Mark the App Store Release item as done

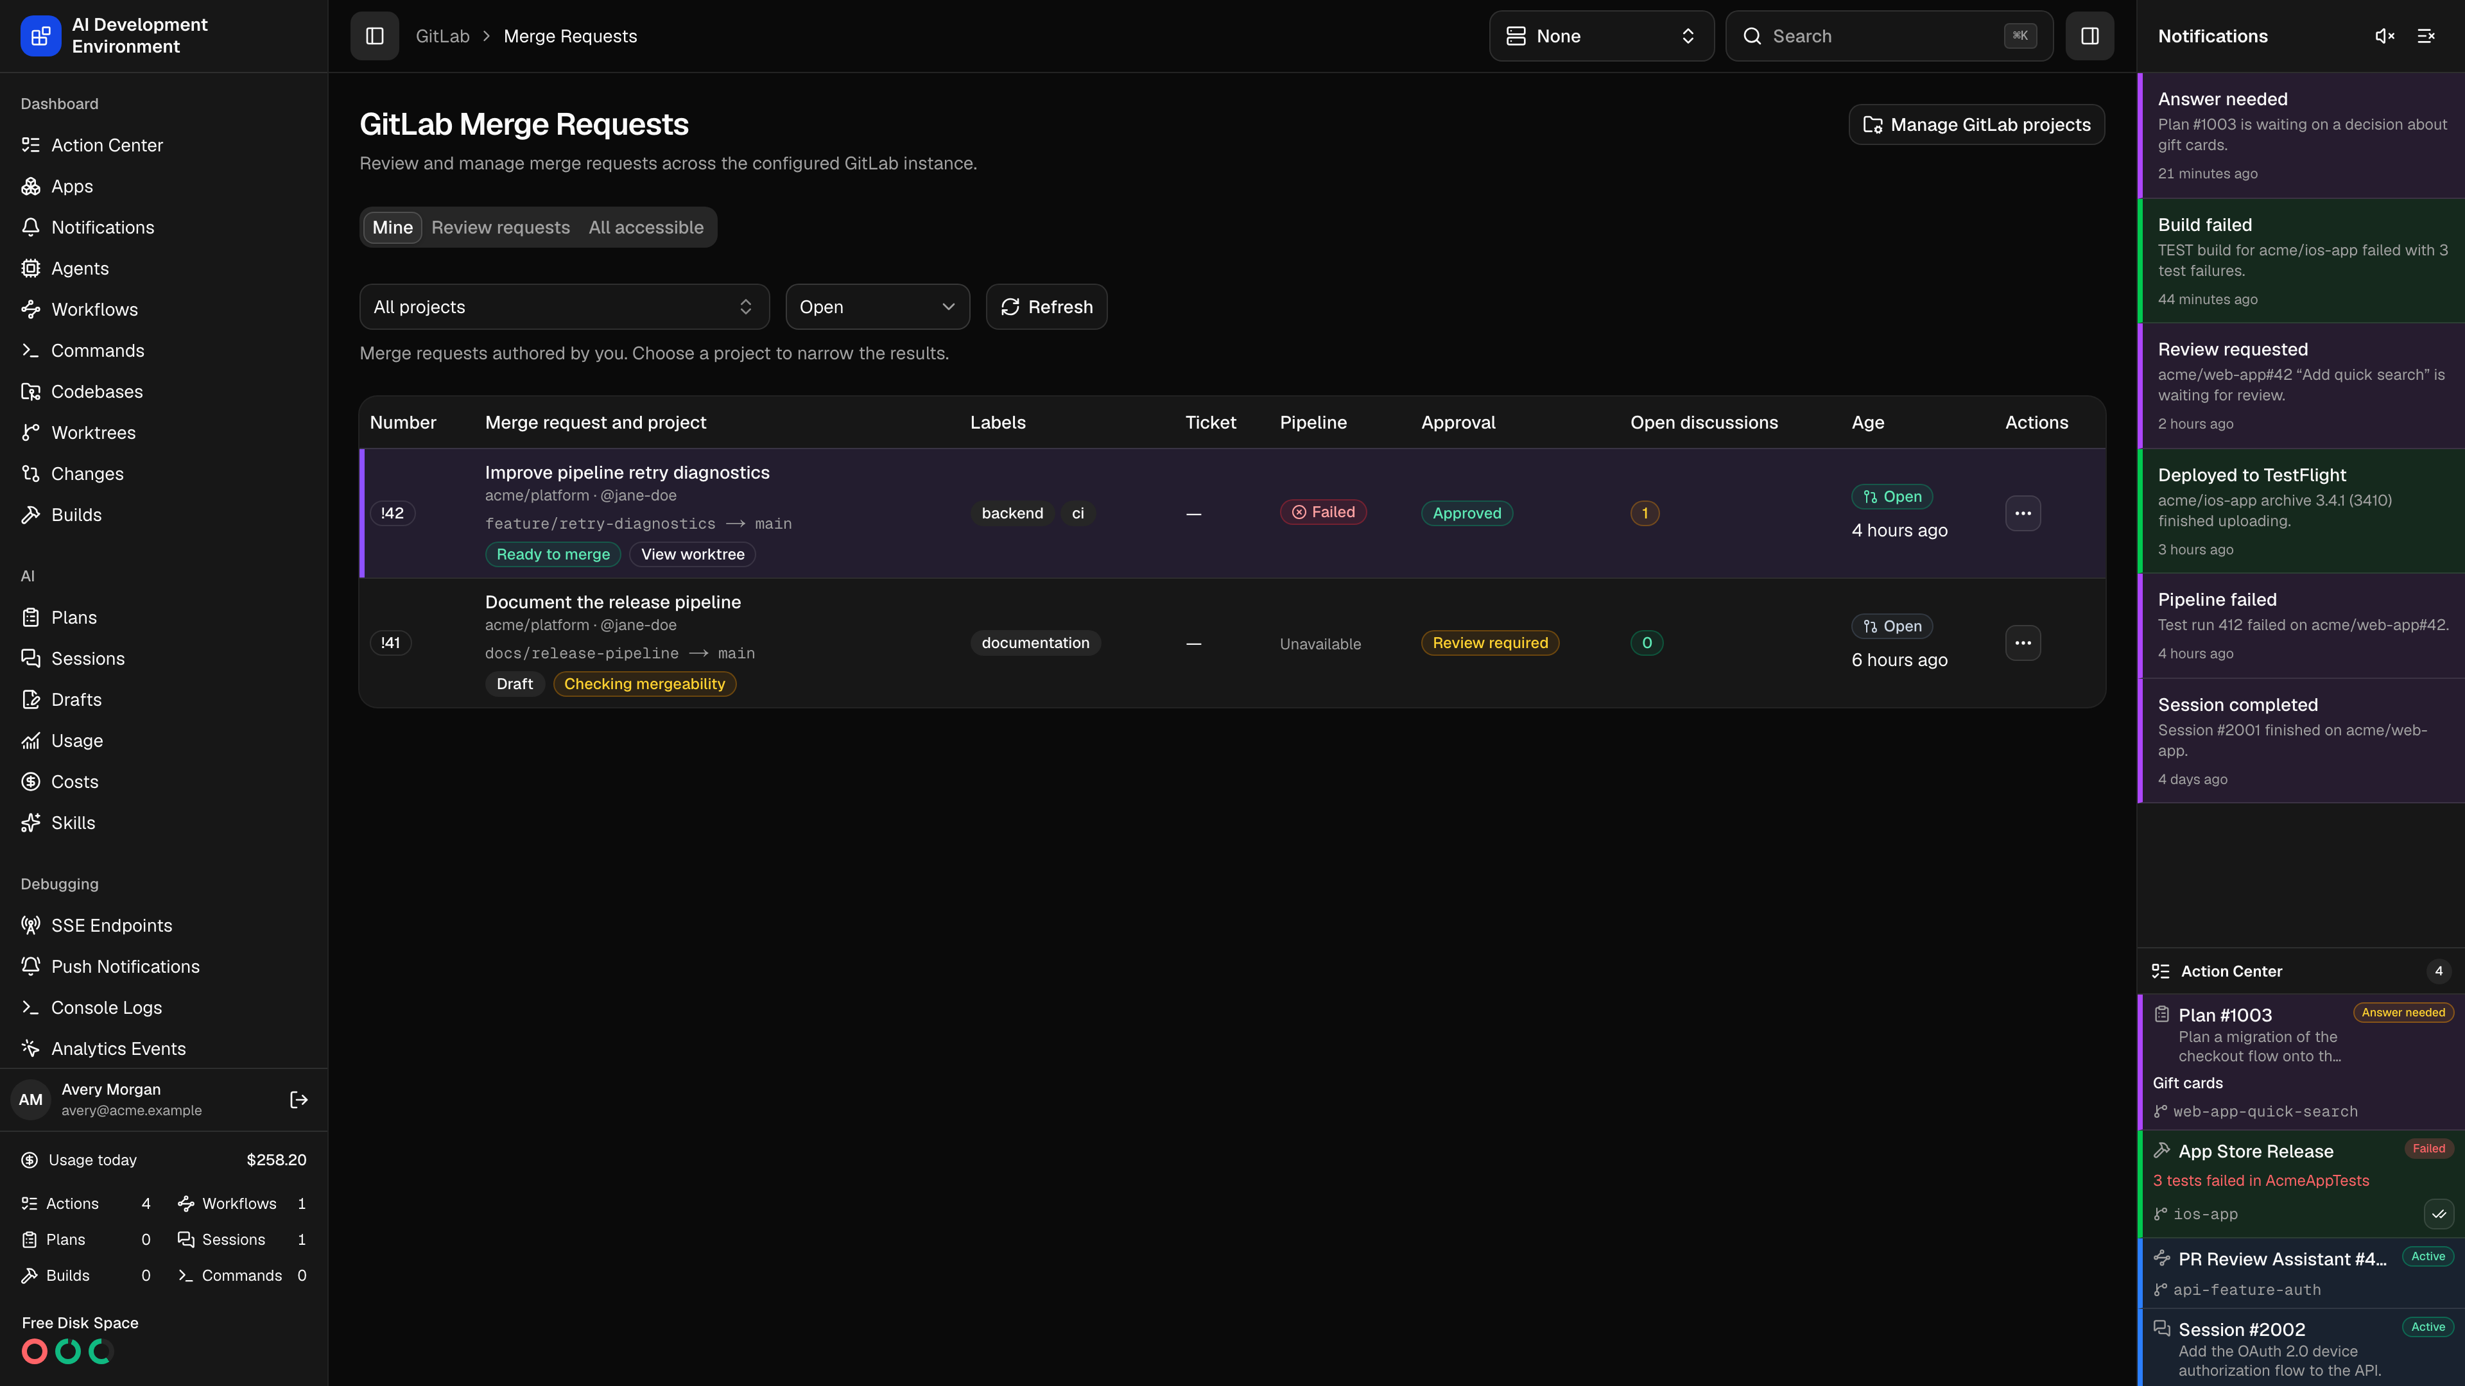pyautogui.click(x=2439, y=1214)
